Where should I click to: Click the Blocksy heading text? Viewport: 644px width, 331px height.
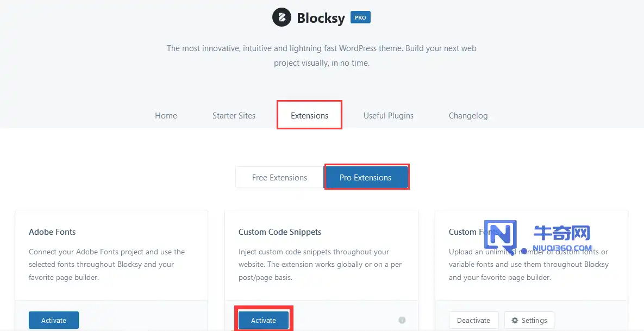click(x=321, y=17)
